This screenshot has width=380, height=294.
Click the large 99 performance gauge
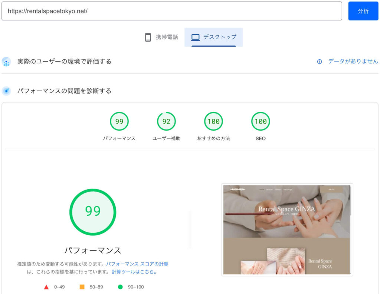[x=93, y=212]
